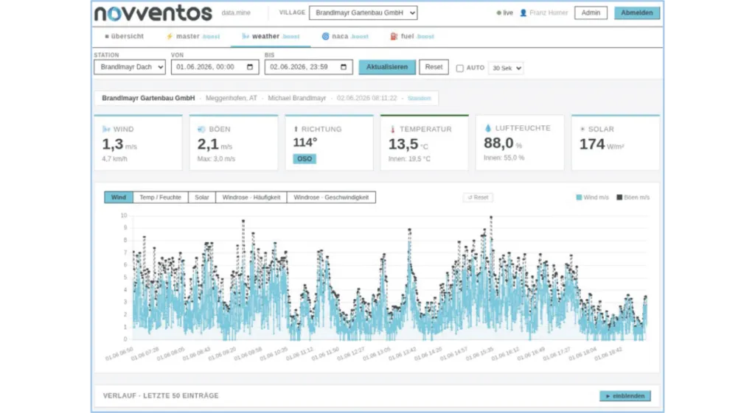Open the naca boost tab
The image size is (755, 413).
tap(345, 37)
